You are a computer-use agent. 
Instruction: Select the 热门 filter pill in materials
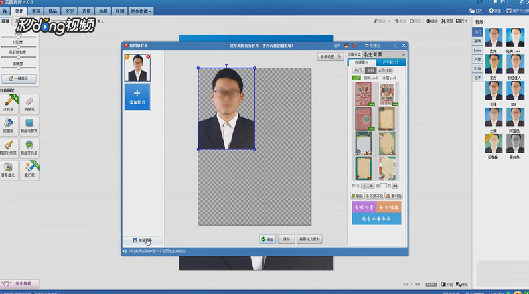pos(358,70)
